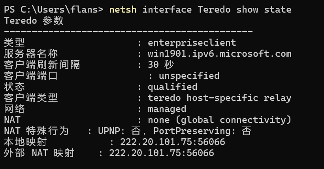Screen dimensions: 324x169
Task: Click the 'managed' network value
Action: pos(167,109)
